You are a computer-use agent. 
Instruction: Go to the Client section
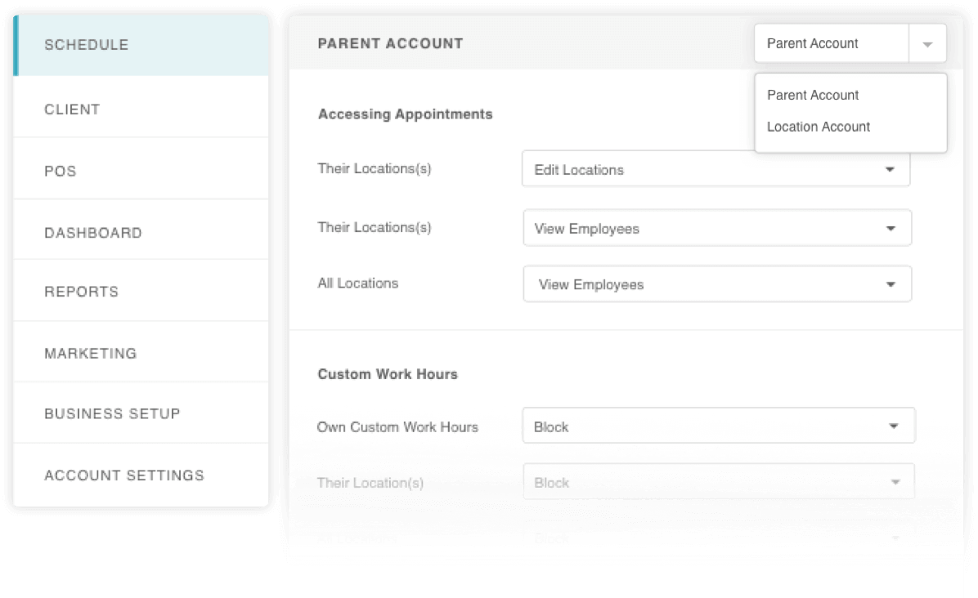(x=141, y=107)
